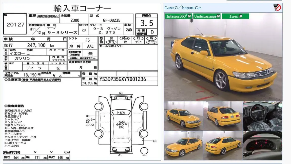The height and width of the screenshot is (164, 291).
Task: Click the 輸入車コーナー sheet title
Action: point(82,8)
